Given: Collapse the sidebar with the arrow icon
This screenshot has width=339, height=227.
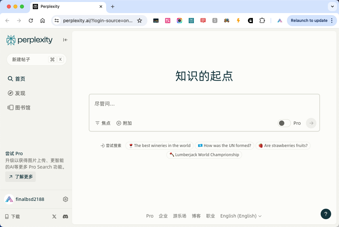Looking at the screenshot, I should pos(65,40).
